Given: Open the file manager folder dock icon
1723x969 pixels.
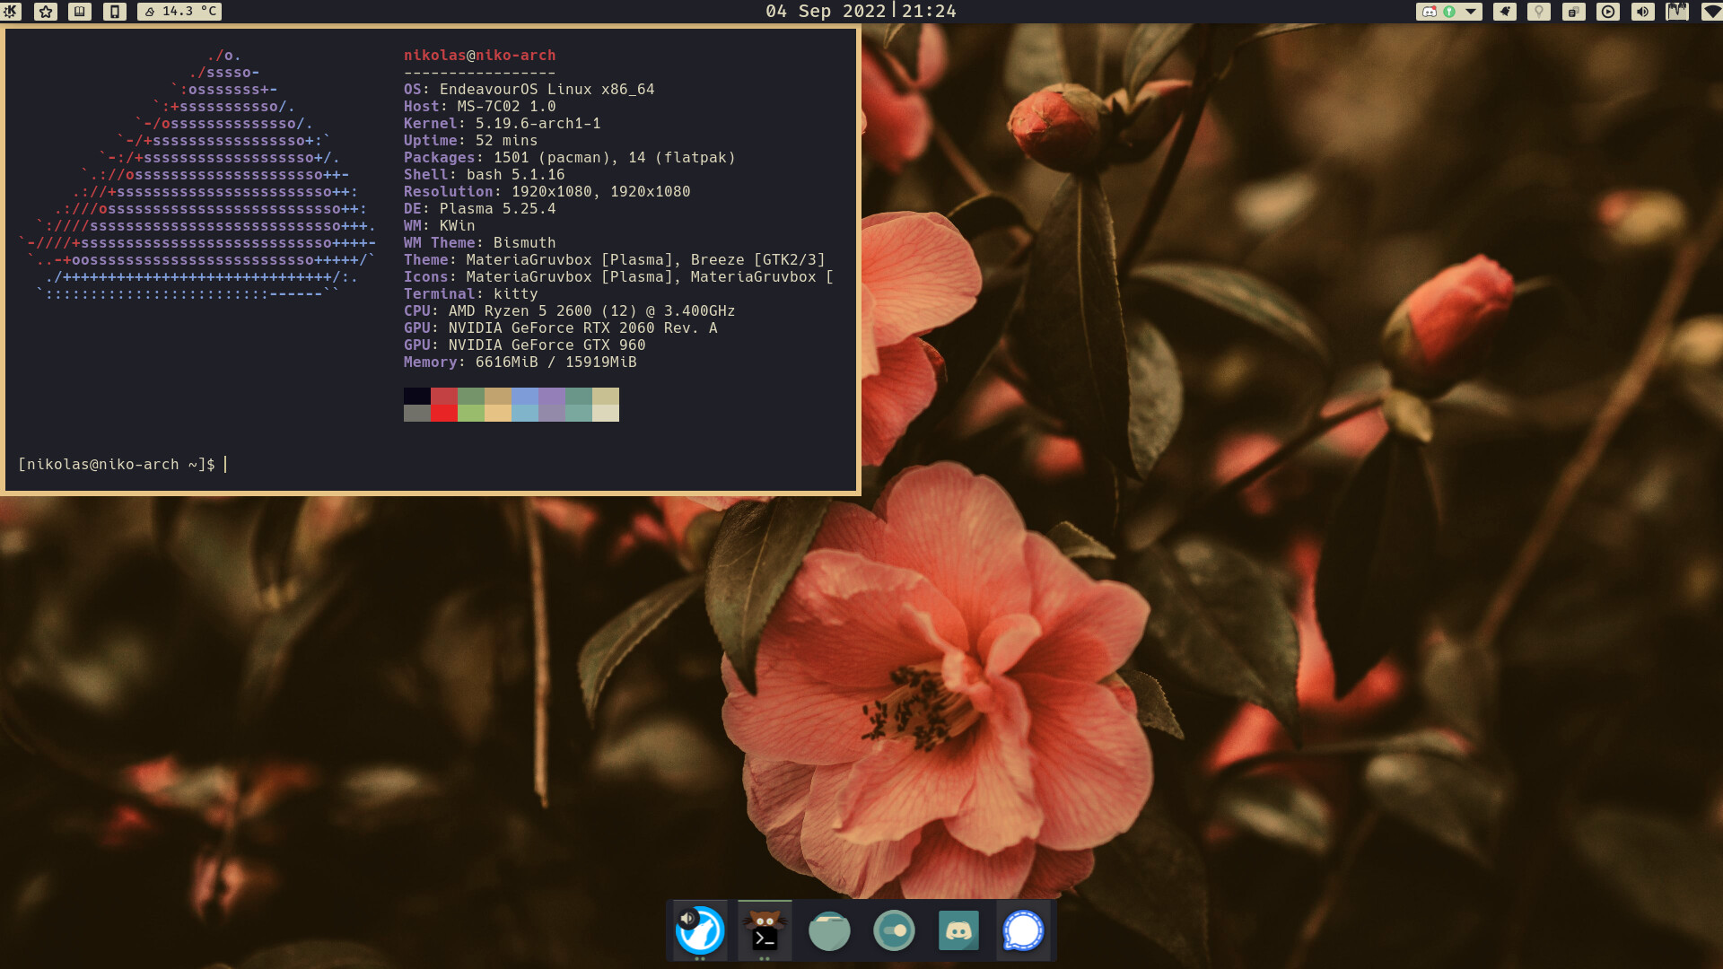Looking at the screenshot, I should pyautogui.click(x=829, y=930).
